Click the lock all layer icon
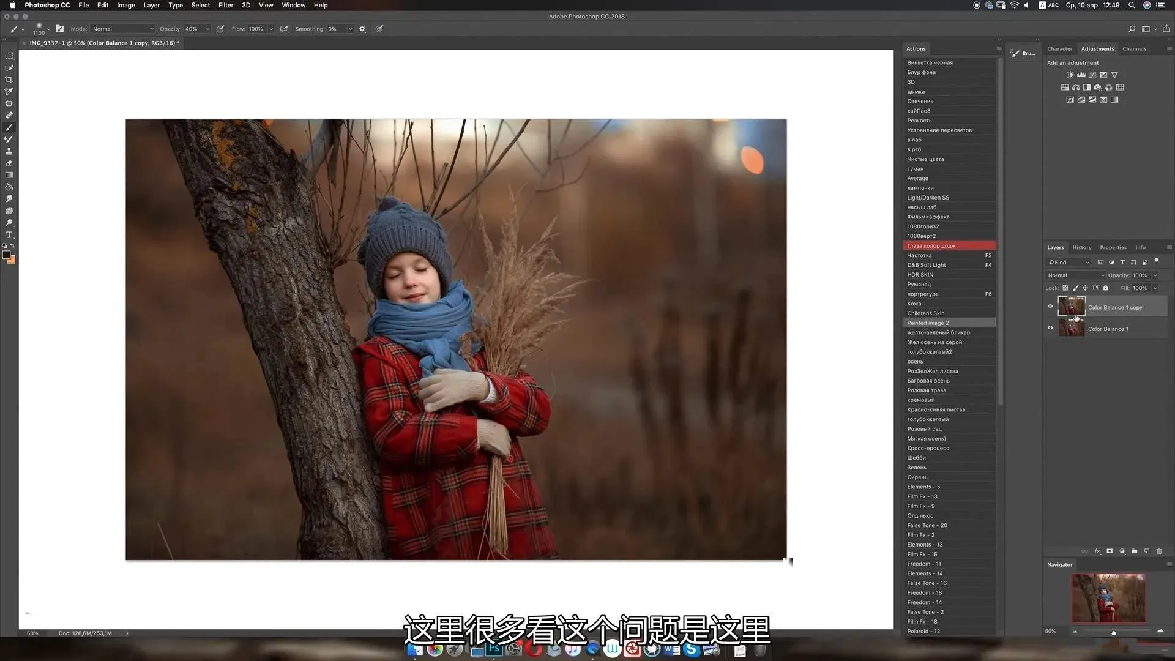 (1105, 288)
